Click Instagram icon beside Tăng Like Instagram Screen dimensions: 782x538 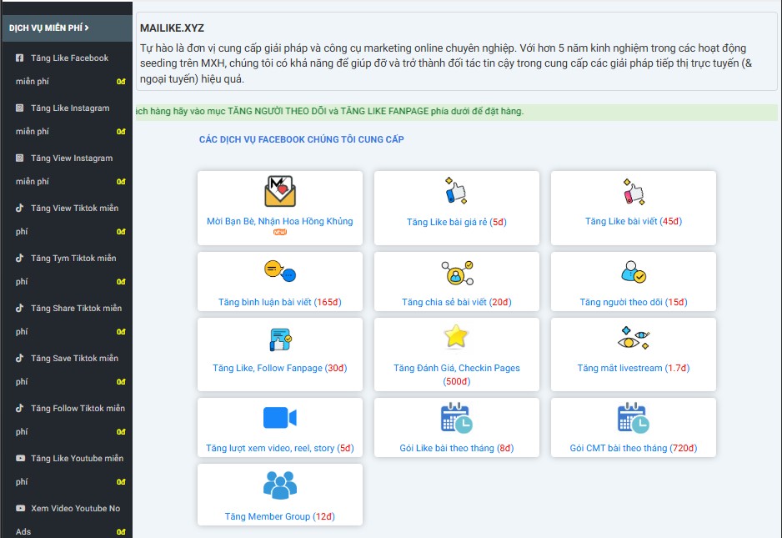(x=19, y=108)
